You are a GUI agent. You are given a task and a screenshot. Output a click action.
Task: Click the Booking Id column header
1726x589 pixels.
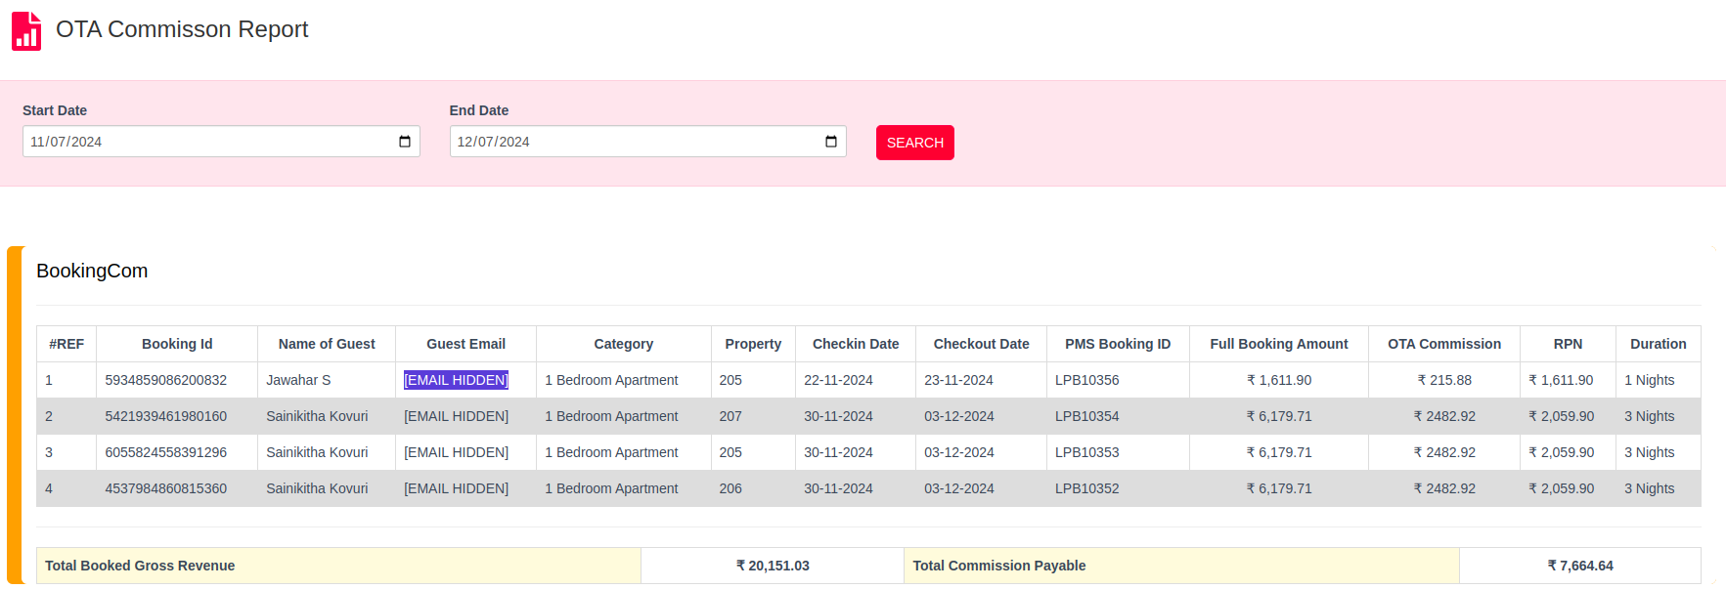click(177, 344)
